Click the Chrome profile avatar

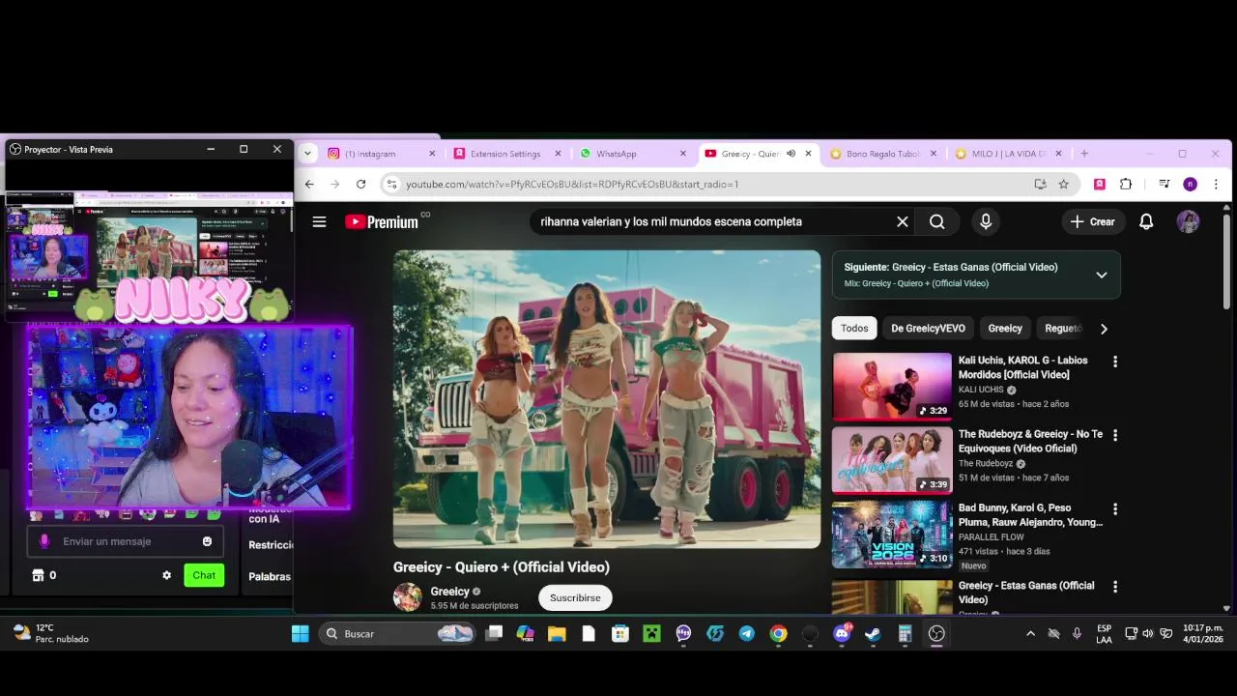pos(1190,184)
